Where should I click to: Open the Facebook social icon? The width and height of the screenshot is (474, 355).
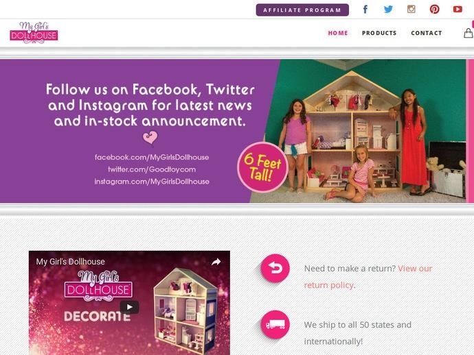pos(365,10)
